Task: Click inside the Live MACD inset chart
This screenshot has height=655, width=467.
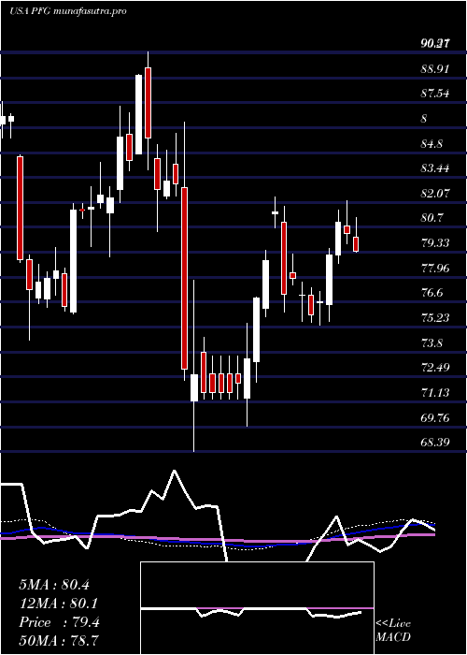Action: pyautogui.click(x=257, y=608)
